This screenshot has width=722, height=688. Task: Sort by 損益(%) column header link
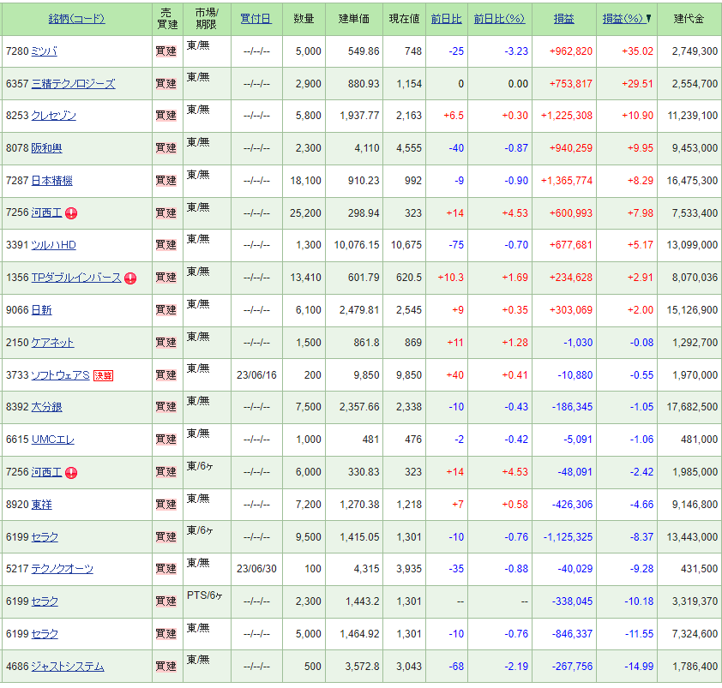pos(623,19)
